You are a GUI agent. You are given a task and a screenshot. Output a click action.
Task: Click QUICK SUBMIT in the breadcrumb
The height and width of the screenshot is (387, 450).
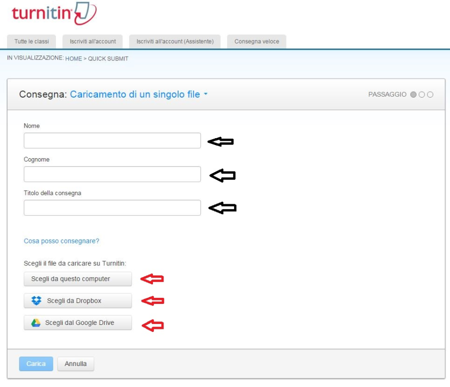click(x=108, y=59)
